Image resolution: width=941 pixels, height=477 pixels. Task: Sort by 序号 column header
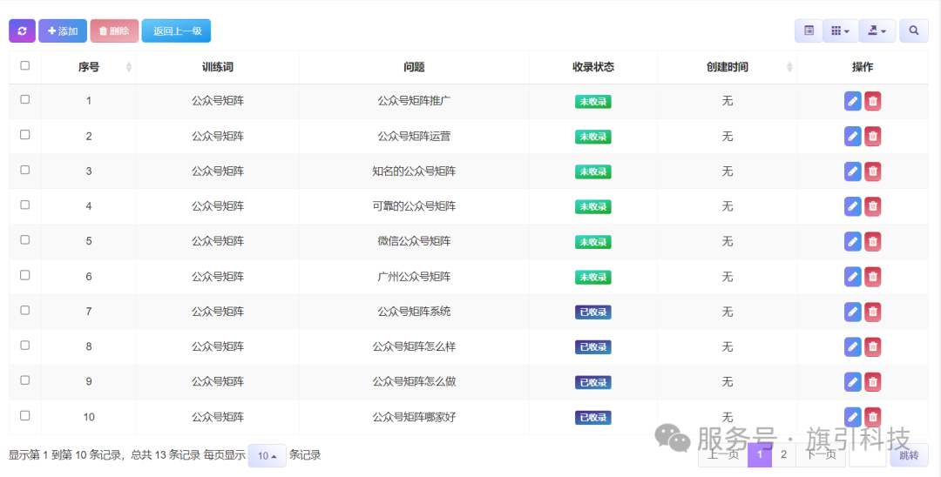pos(89,67)
